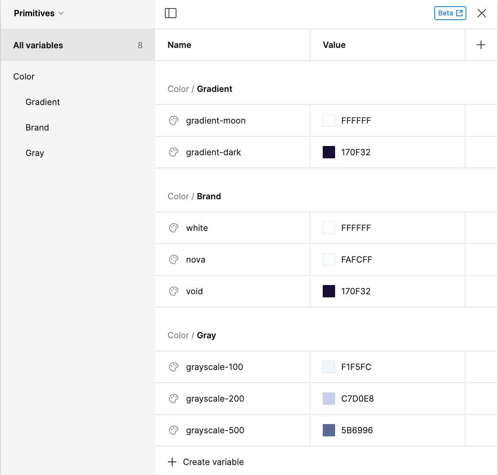Toggle the sidebar panel icon
This screenshot has width=498, height=475.
pos(170,14)
